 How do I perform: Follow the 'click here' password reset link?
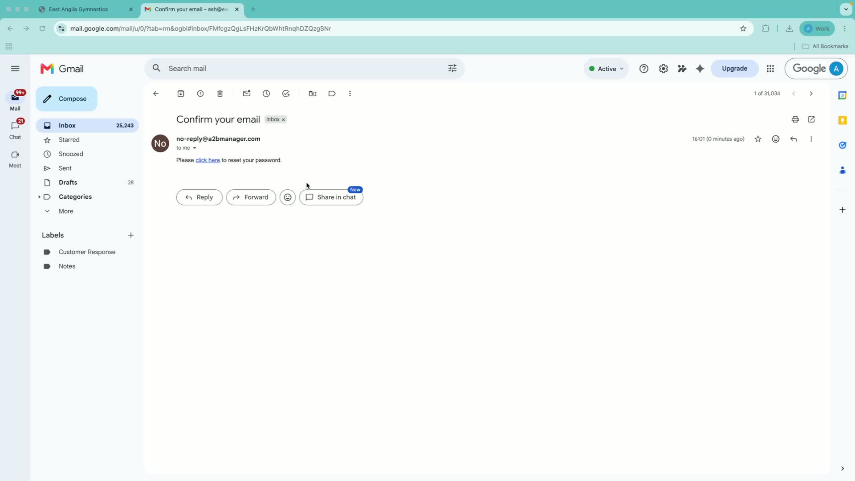[208, 160]
